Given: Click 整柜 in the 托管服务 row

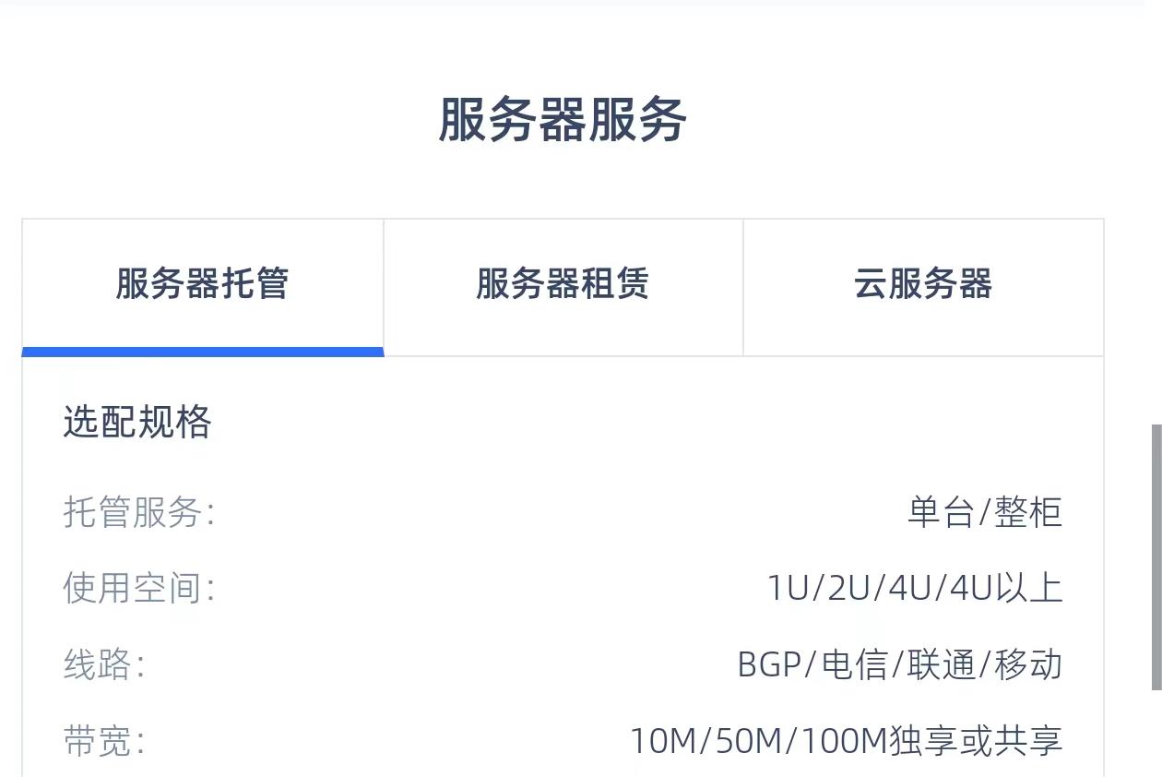Looking at the screenshot, I should 1028,512.
